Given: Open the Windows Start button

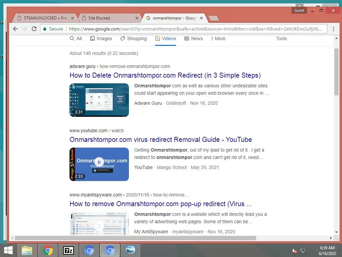Looking at the screenshot, I should (x=8, y=250).
